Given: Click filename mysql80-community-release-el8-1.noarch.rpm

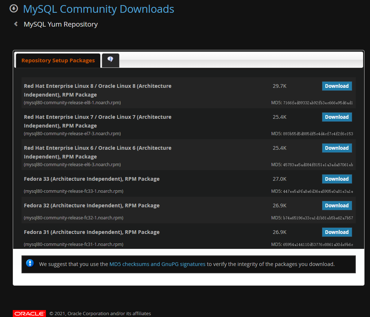Looking at the screenshot, I should tap(72, 103).
